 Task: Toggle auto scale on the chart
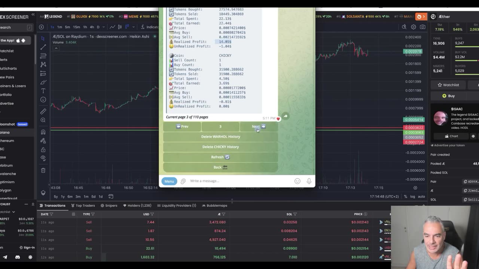point(421,197)
